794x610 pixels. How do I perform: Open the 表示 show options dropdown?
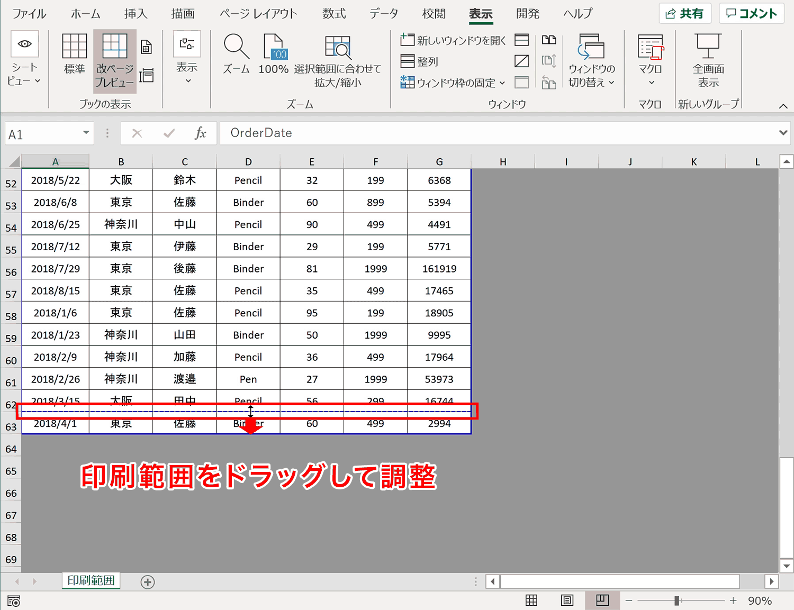click(x=187, y=58)
